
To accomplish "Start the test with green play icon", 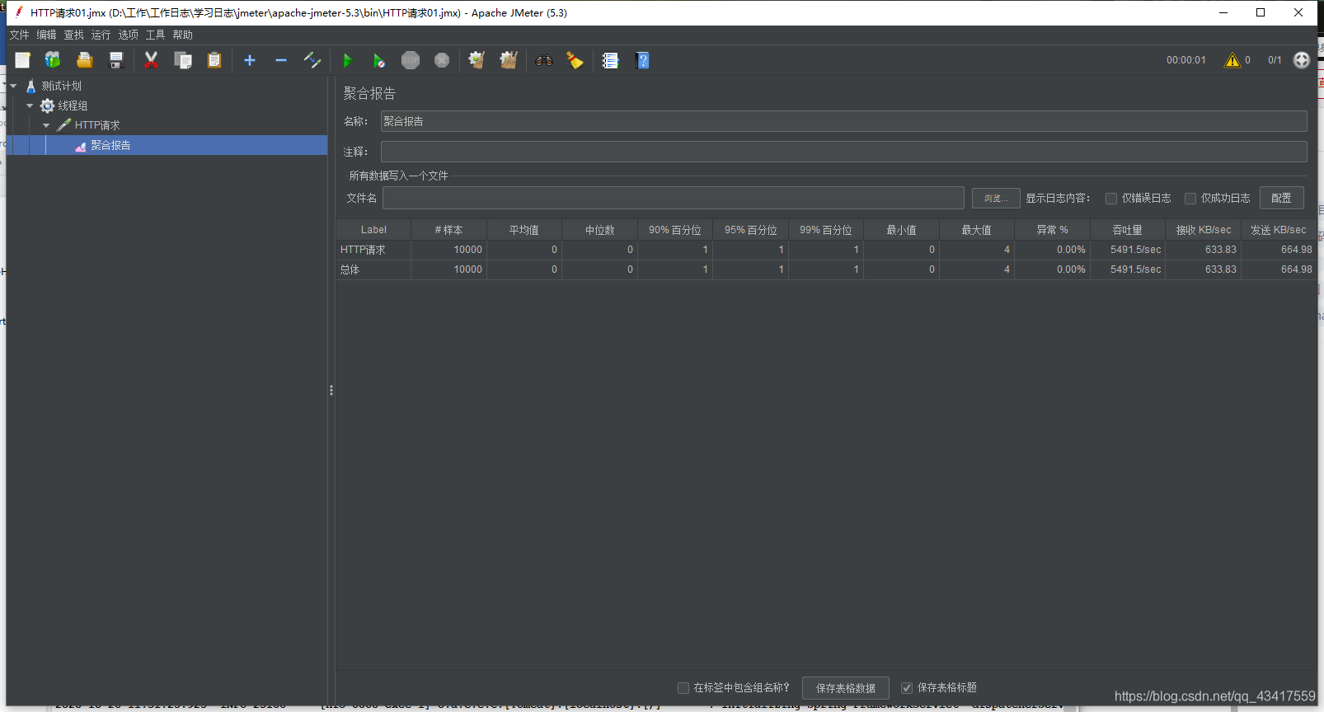I will 347,60.
